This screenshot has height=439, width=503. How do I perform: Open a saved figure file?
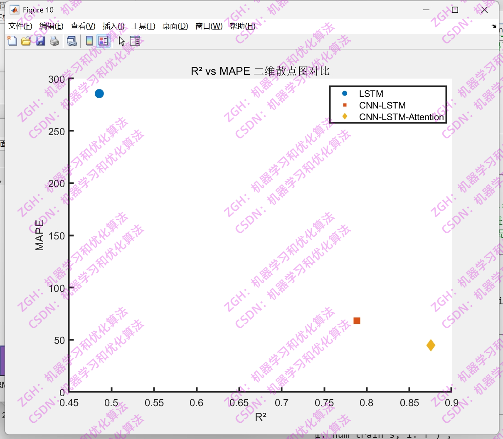pos(26,40)
